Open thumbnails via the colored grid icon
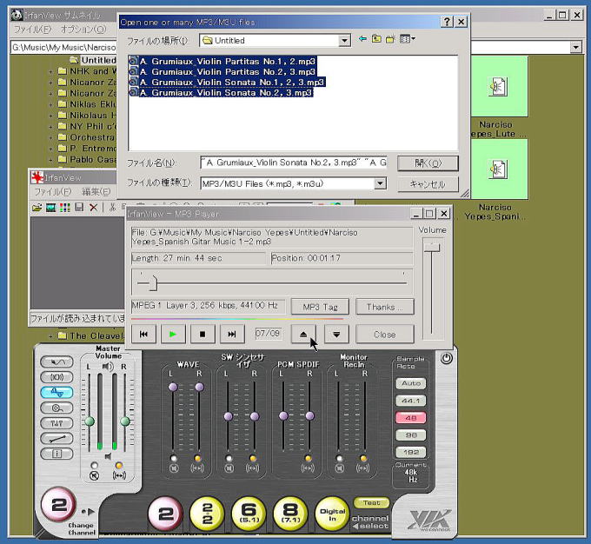This screenshot has height=544, width=591. (x=65, y=208)
